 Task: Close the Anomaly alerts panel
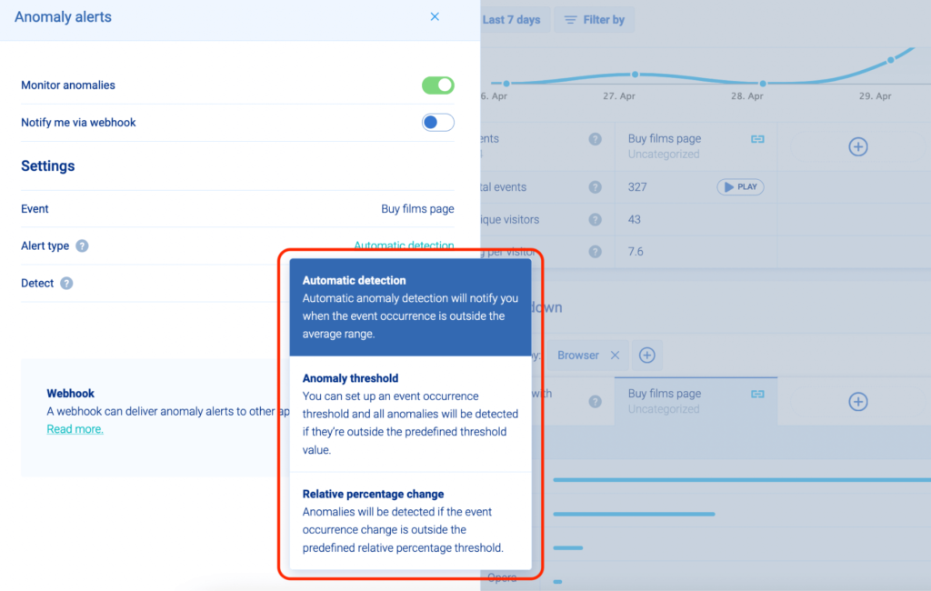click(435, 16)
